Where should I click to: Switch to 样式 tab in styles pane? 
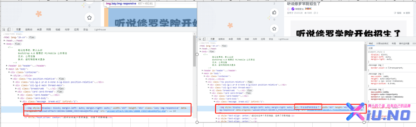click(371, 43)
